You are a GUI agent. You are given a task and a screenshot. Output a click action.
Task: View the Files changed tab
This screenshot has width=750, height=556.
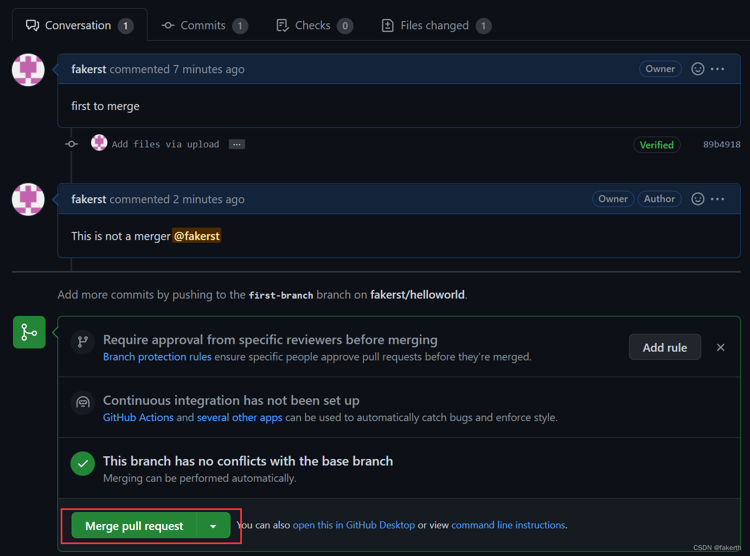point(437,25)
